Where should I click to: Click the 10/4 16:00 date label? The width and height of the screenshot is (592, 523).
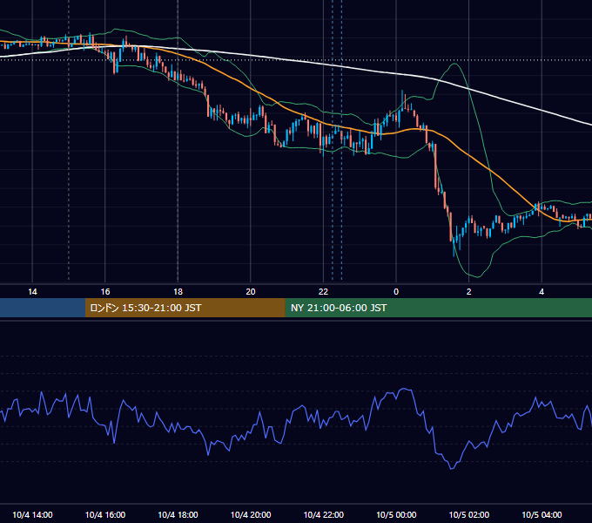(x=105, y=514)
